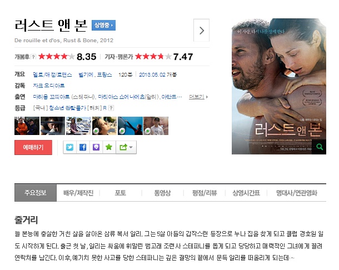Play the blue underwater whale video thumbnail
This screenshot has width=339, height=270.
[x=130, y=126]
